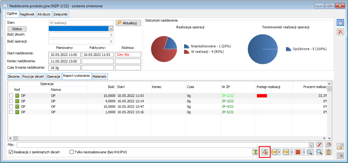
Task: Click planned end field 11.05.2022 13:00
Action: pos(65,61)
